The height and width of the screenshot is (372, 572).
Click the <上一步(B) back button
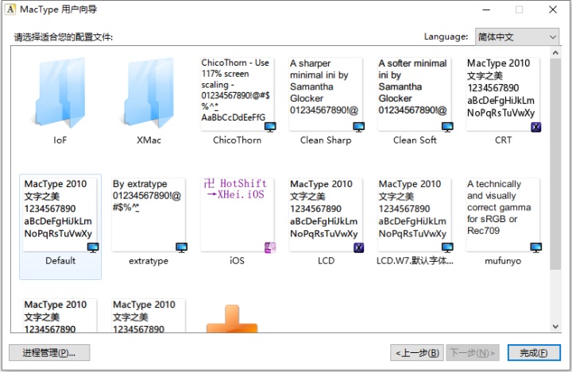pos(417,353)
